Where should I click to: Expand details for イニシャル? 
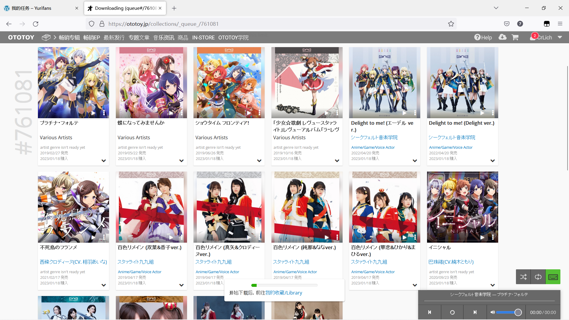(493, 285)
